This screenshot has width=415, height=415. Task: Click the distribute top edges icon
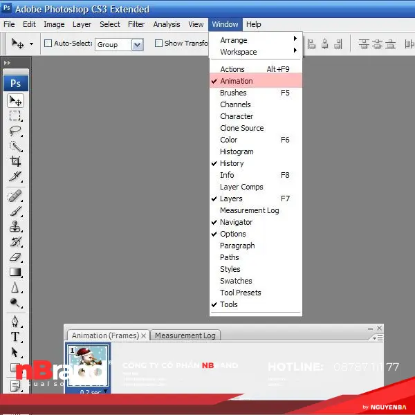click(364, 44)
